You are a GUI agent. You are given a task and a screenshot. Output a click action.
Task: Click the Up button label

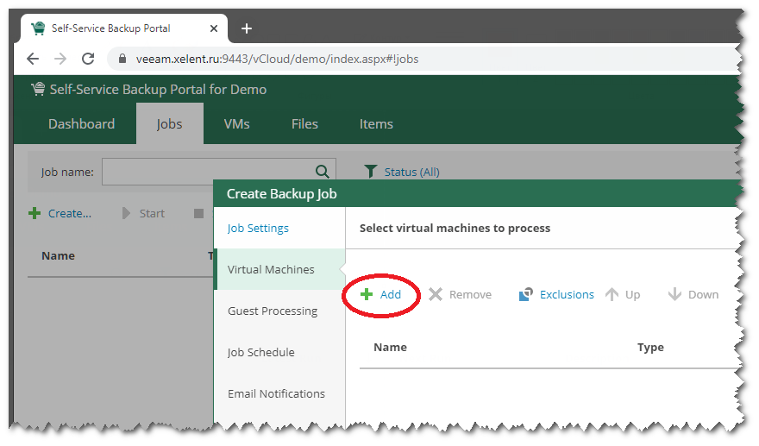coord(633,294)
